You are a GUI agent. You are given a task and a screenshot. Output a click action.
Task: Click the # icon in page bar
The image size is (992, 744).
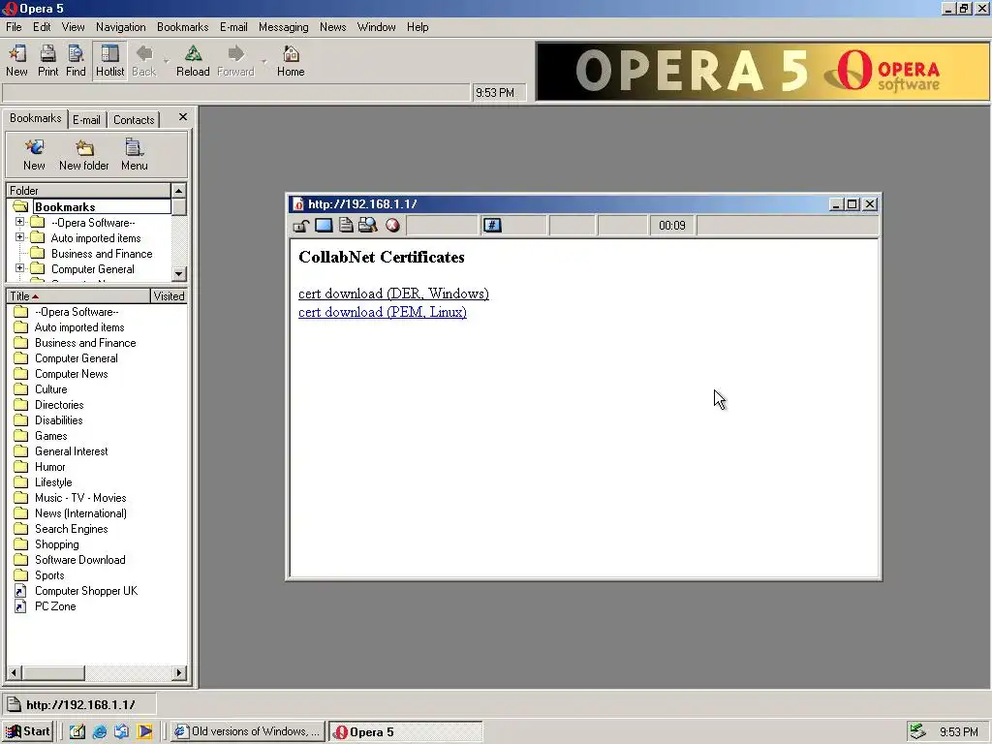click(492, 225)
